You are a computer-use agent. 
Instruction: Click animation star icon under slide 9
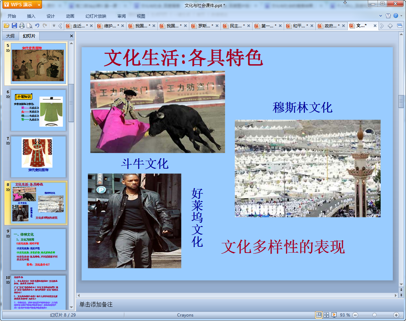coord(8,236)
